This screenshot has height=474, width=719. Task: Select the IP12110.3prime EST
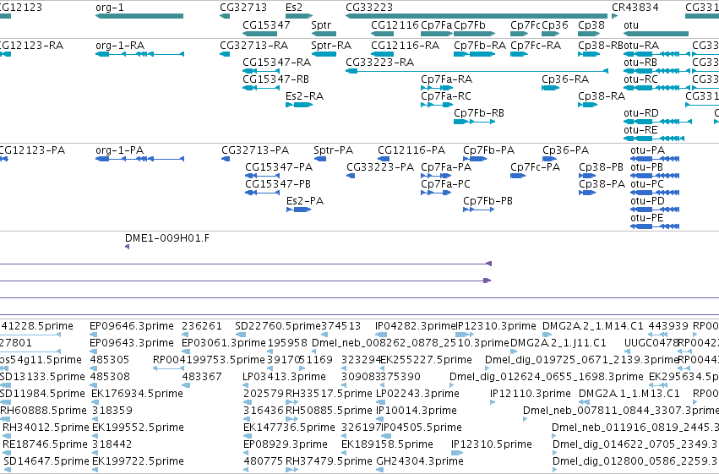493,403
